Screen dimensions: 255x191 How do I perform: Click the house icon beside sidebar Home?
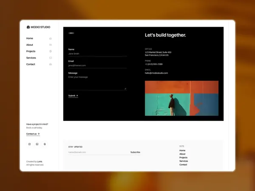51,38
